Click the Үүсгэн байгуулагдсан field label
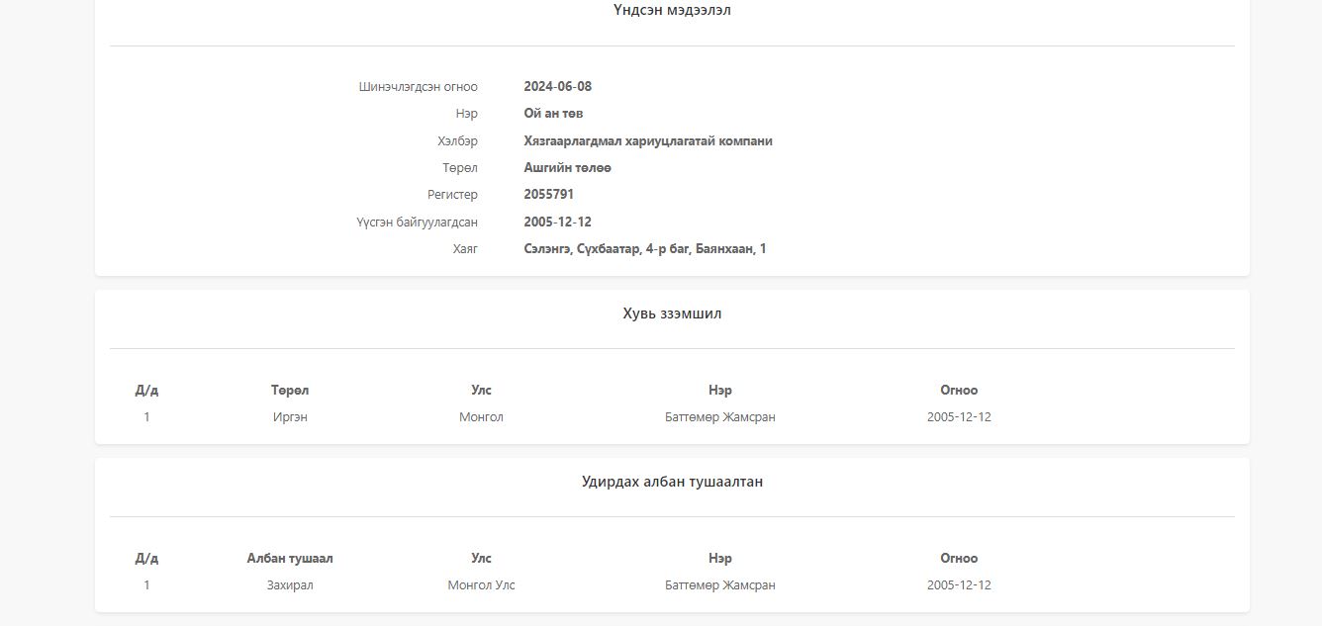Image resolution: width=1322 pixels, height=626 pixels. coord(417,223)
